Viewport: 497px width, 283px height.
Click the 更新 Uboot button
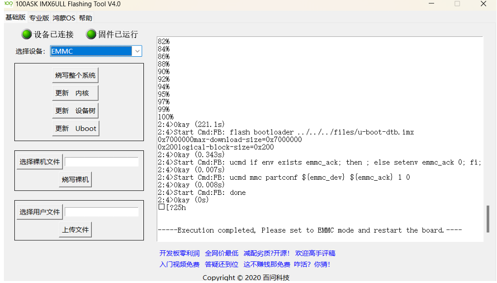[76, 128]
